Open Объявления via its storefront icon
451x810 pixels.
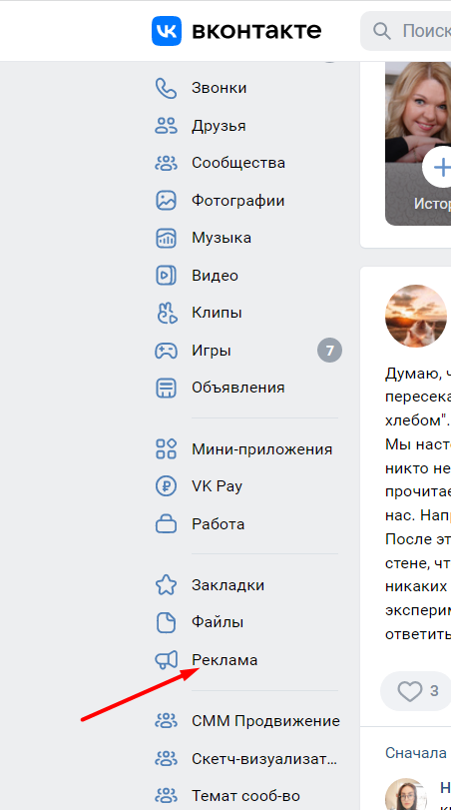click(x=167, y=388)
